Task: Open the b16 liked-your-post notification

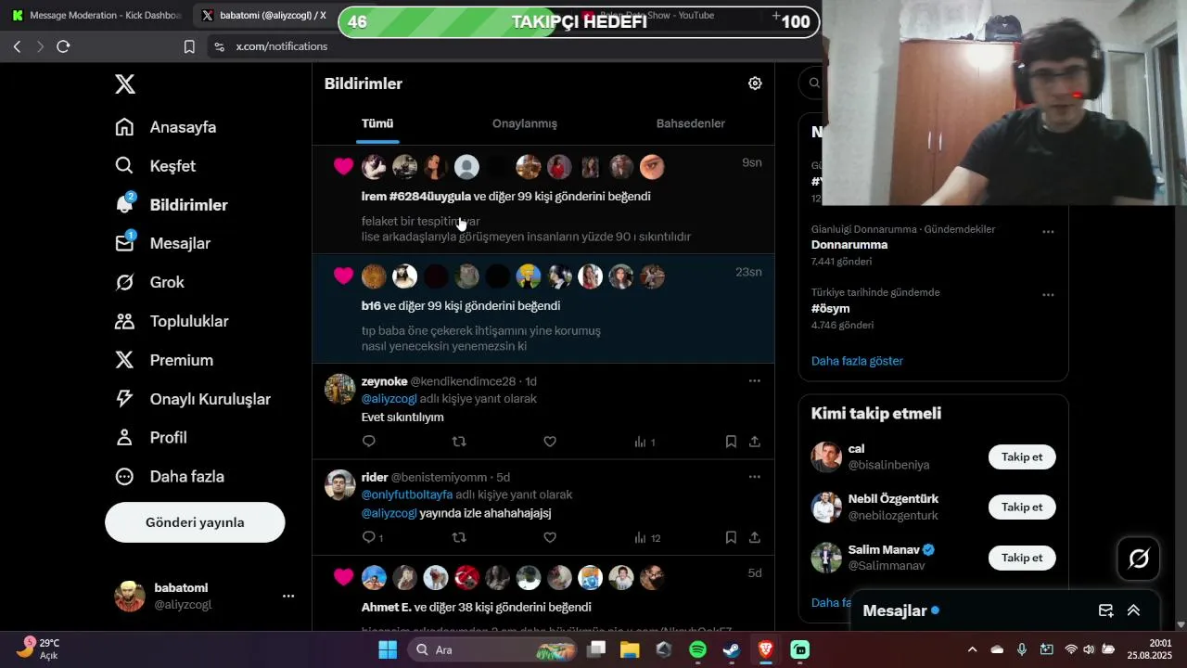Action: (543, 309)
